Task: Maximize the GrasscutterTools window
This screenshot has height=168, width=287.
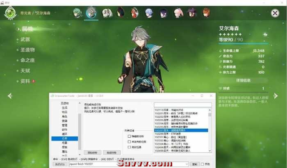Action: [x=202, y=96]
